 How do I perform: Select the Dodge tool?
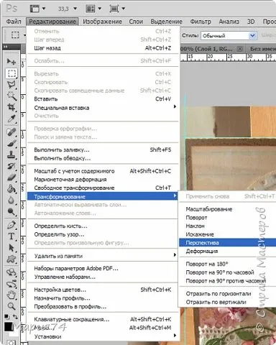11,211
